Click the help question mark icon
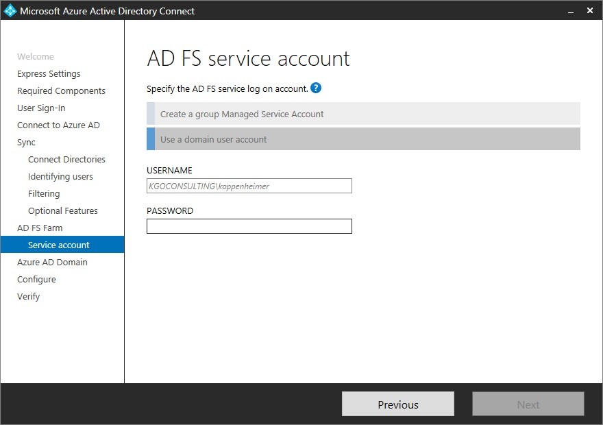The width and height of the screenshot is (603, 425). point(316,88)
